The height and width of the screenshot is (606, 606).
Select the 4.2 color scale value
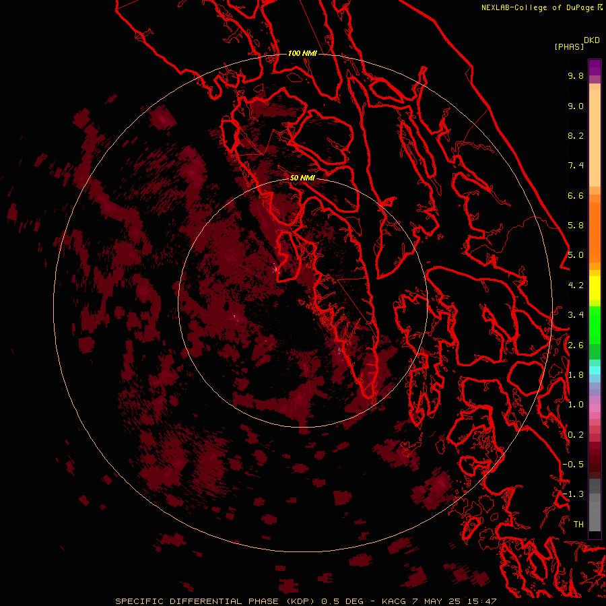pyautogui.click(x=576, y=285)
